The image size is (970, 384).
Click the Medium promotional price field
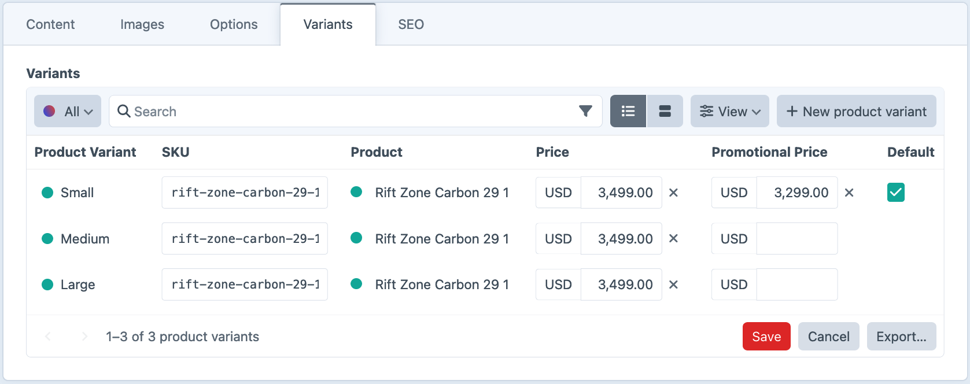click(x=796, y=238)
